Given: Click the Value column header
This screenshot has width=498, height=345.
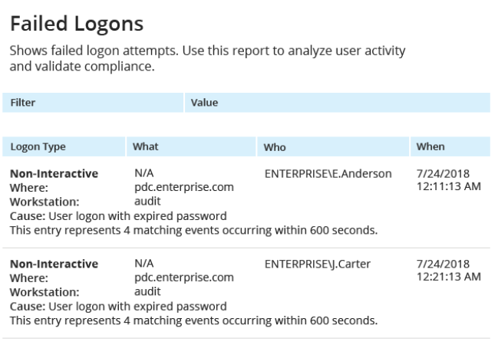Looking at the screenshot, I should point(204,102).
